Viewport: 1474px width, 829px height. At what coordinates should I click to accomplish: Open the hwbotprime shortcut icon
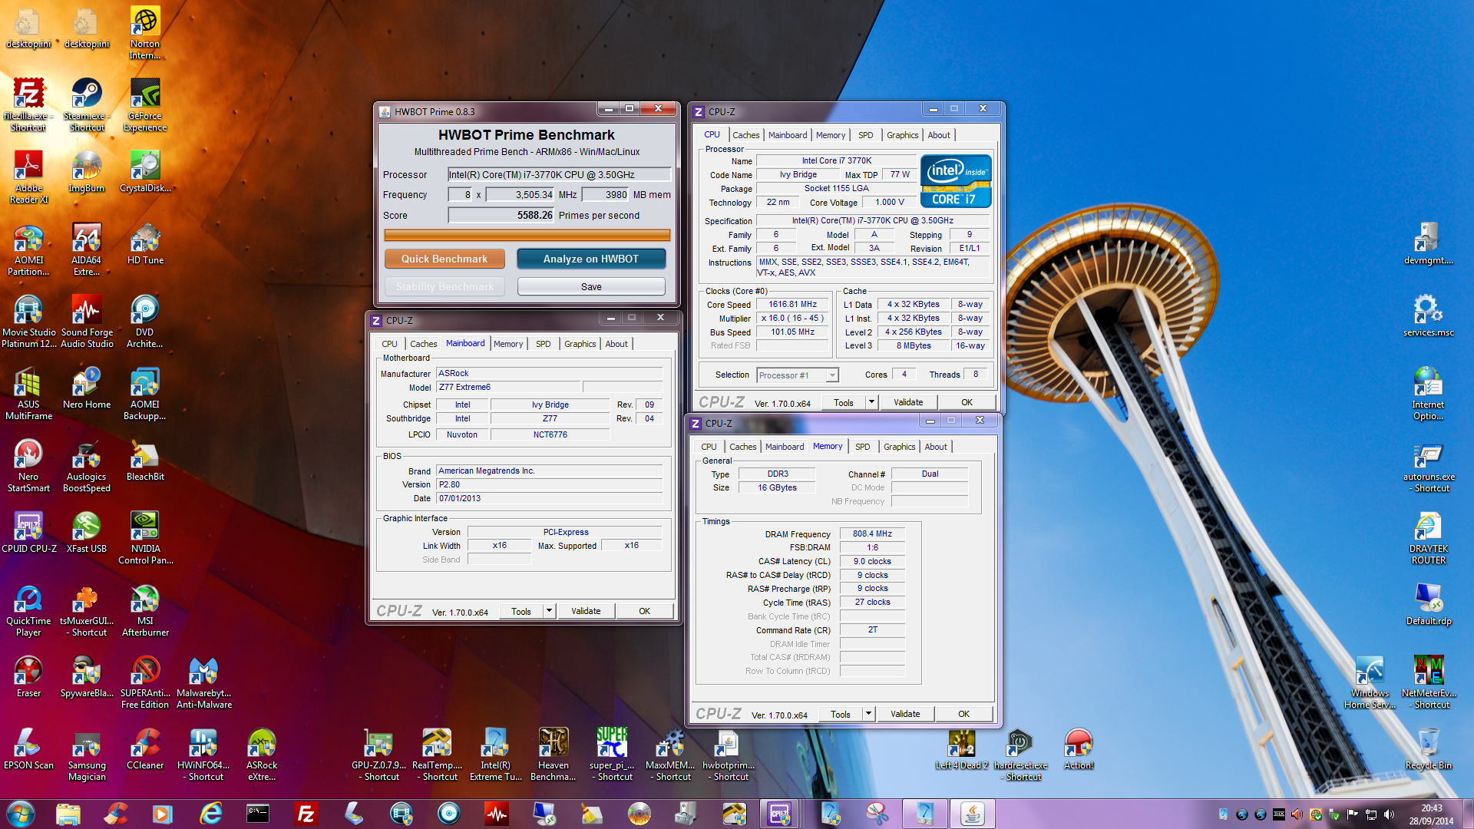click(x=729, y=754)
